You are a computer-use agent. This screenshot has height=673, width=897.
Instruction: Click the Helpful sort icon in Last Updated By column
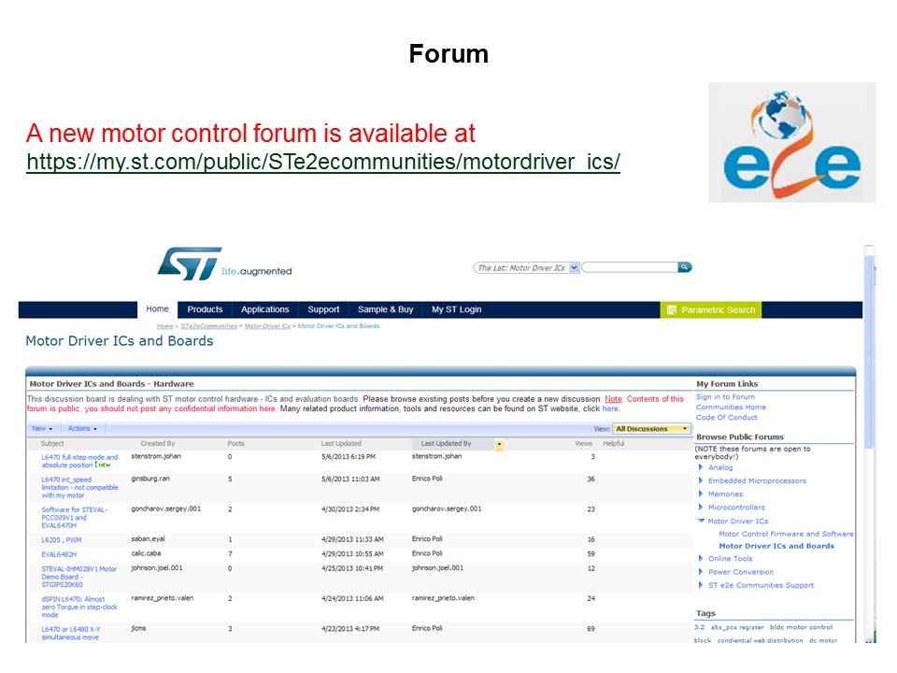(501, 447)
